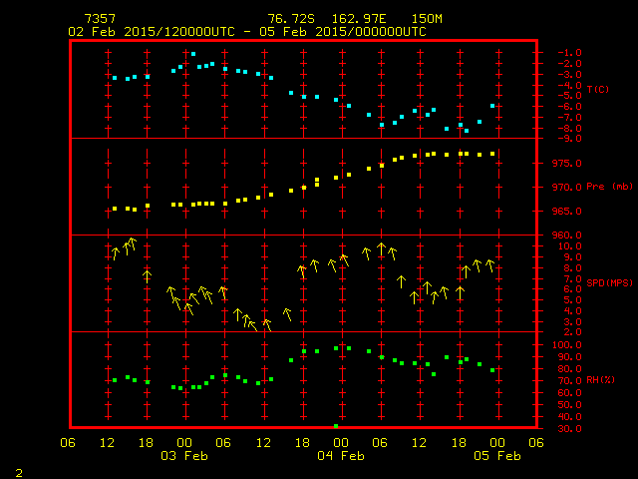Click the end time 05 Feb 2015/000000UTC

(x=343, y=32)
